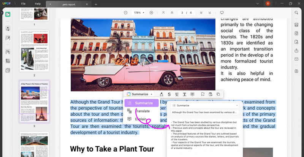This screenshot has height=157, width=304.
Task: Choose Summarize in the AI menu
Action: point(141,103)
